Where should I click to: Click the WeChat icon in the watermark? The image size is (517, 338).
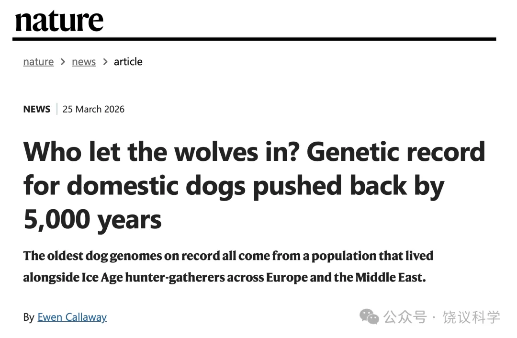pyautogui.click(x=369, y=316)
